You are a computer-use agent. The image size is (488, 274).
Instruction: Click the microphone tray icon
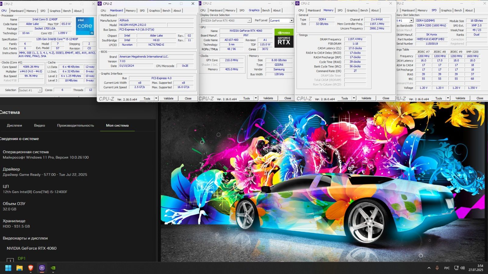(437, 268)
